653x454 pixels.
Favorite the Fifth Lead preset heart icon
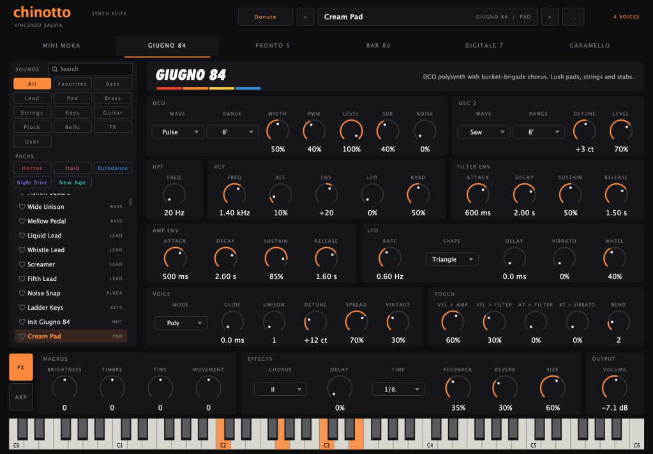pos(22,278)
